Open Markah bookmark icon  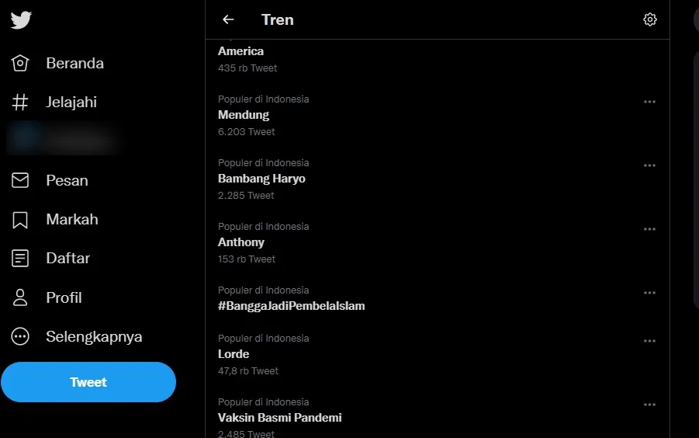20,220
